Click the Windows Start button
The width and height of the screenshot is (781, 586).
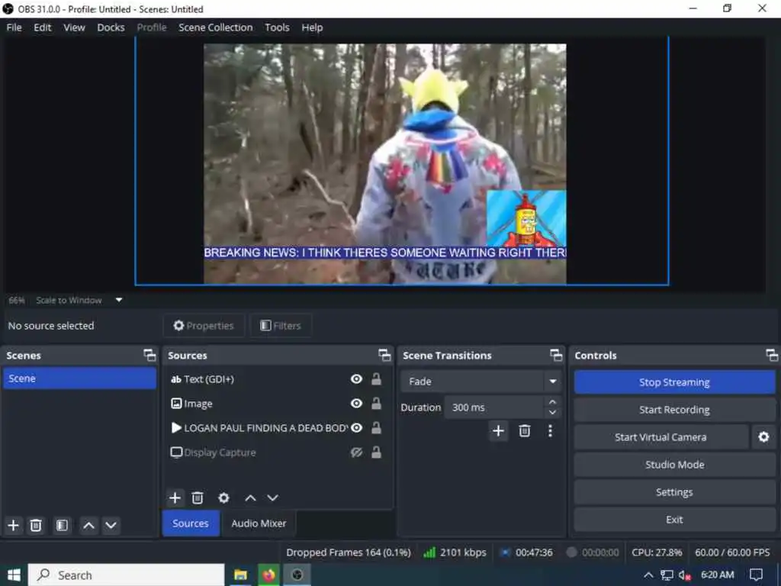click(x=14, y=575)
